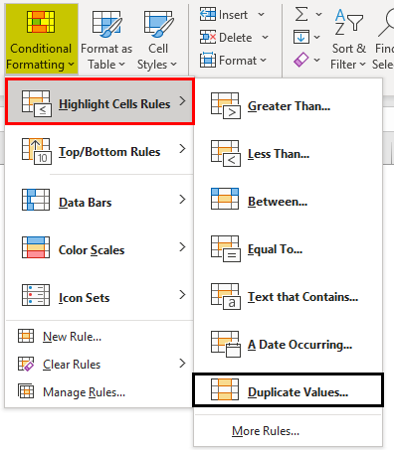The width and height of the screenshot is (394, 450).
Task: Click the AutoSum sigma icon
Action: click(x=301, y=14)
